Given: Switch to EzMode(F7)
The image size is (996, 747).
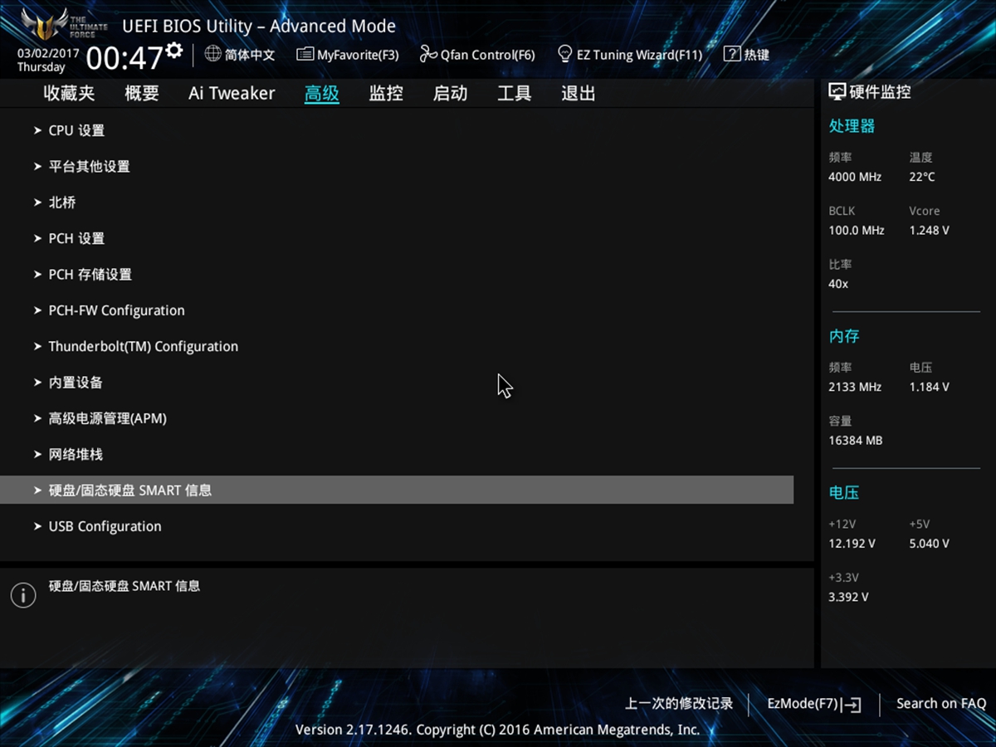Looking at the screenshot, I should 803,704.
